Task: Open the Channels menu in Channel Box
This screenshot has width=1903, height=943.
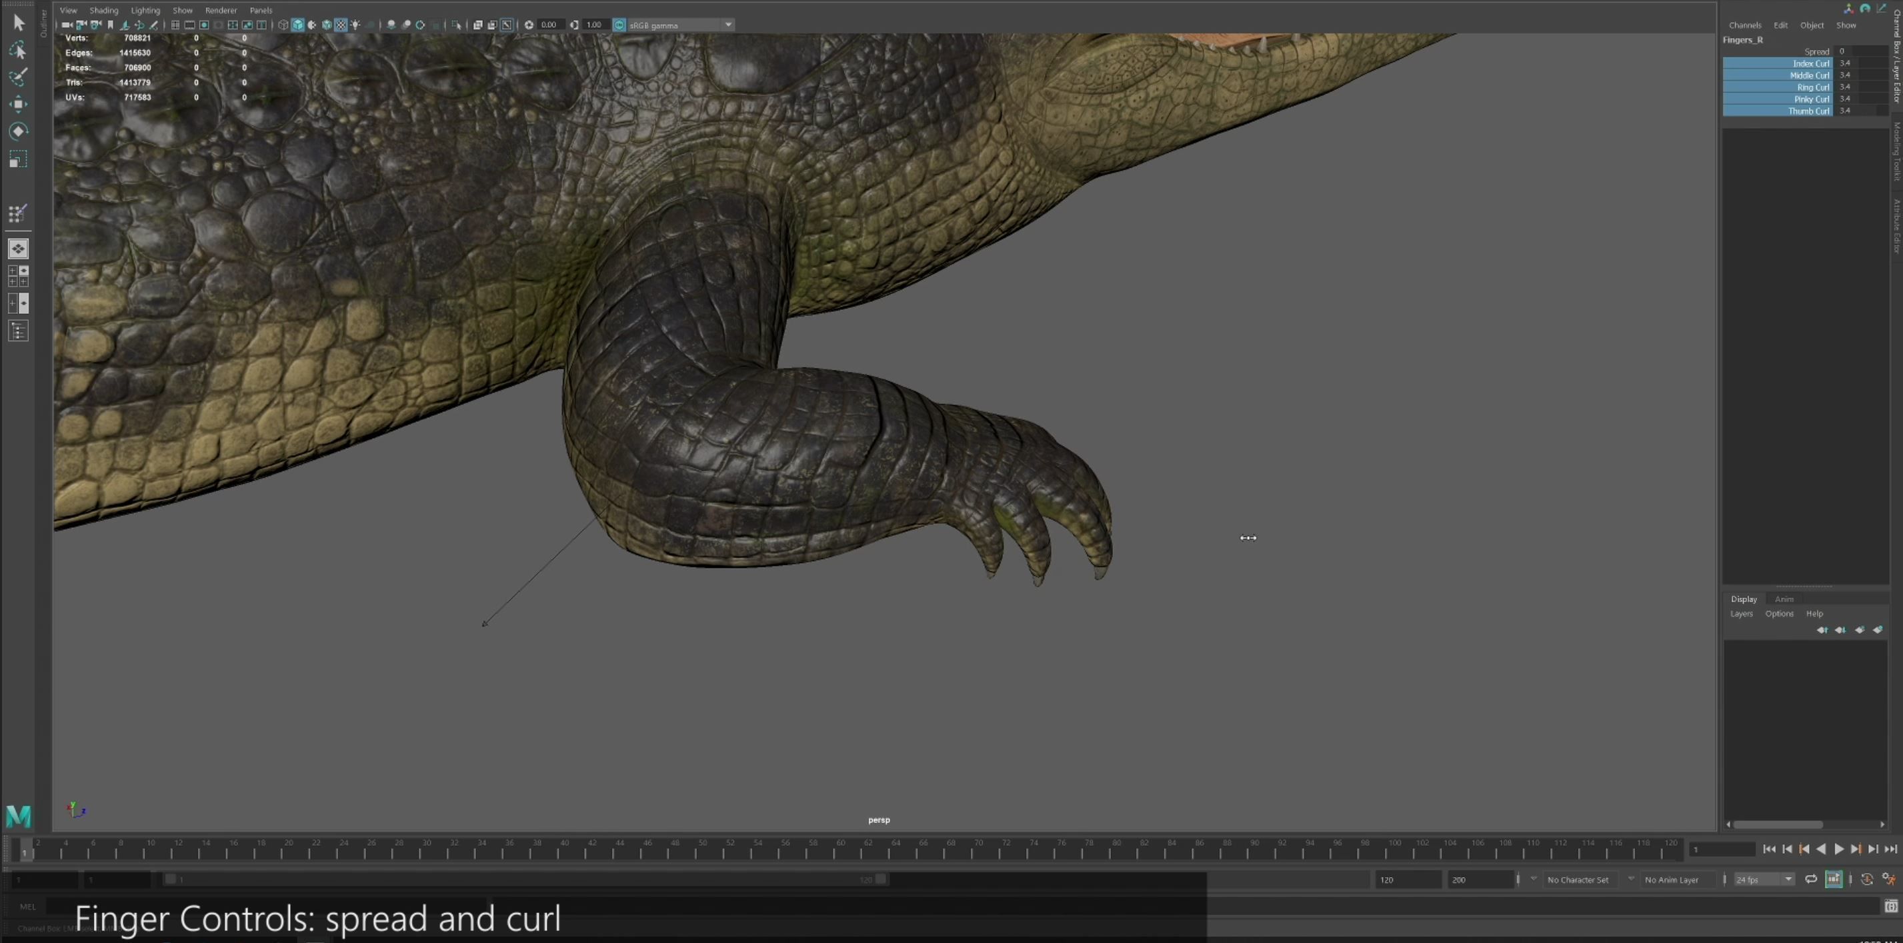Action: click(x=1745, y=25)
